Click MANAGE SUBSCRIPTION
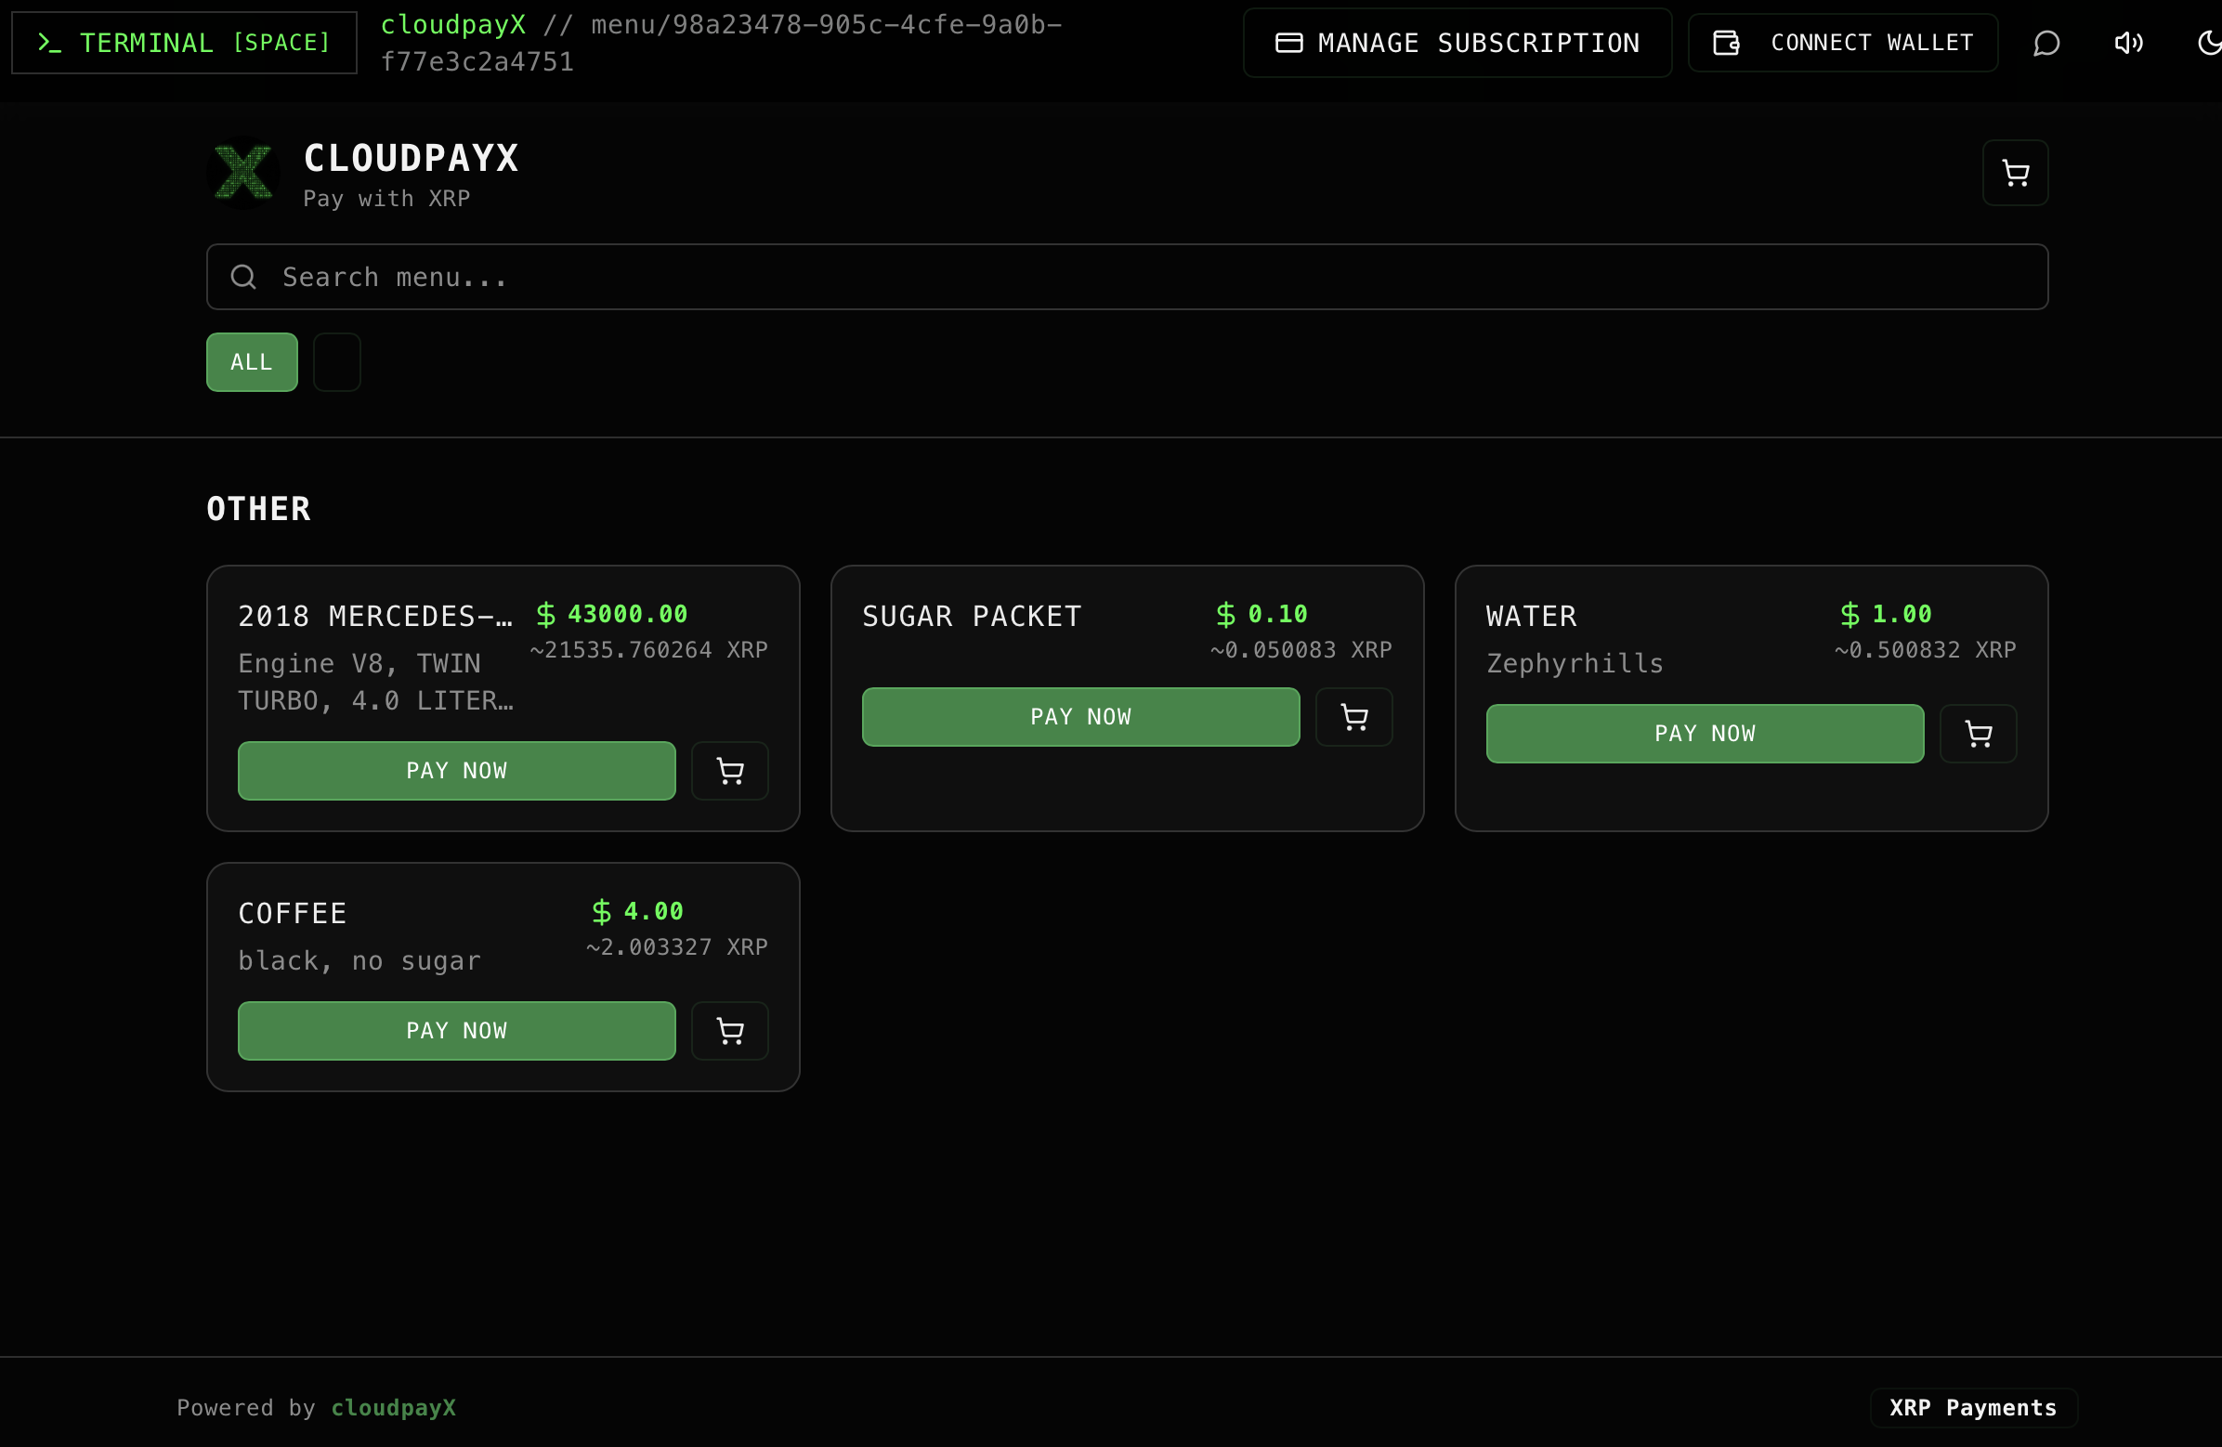2222x1447 pixels. coord(1457,42)
